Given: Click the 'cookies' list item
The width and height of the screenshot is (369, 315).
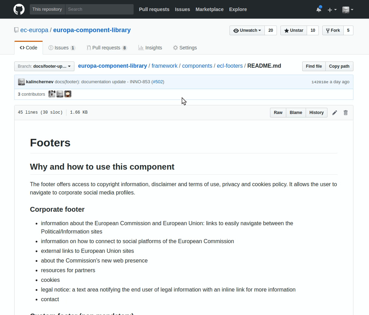Looking at the screenshot, I should click(50, 280).
